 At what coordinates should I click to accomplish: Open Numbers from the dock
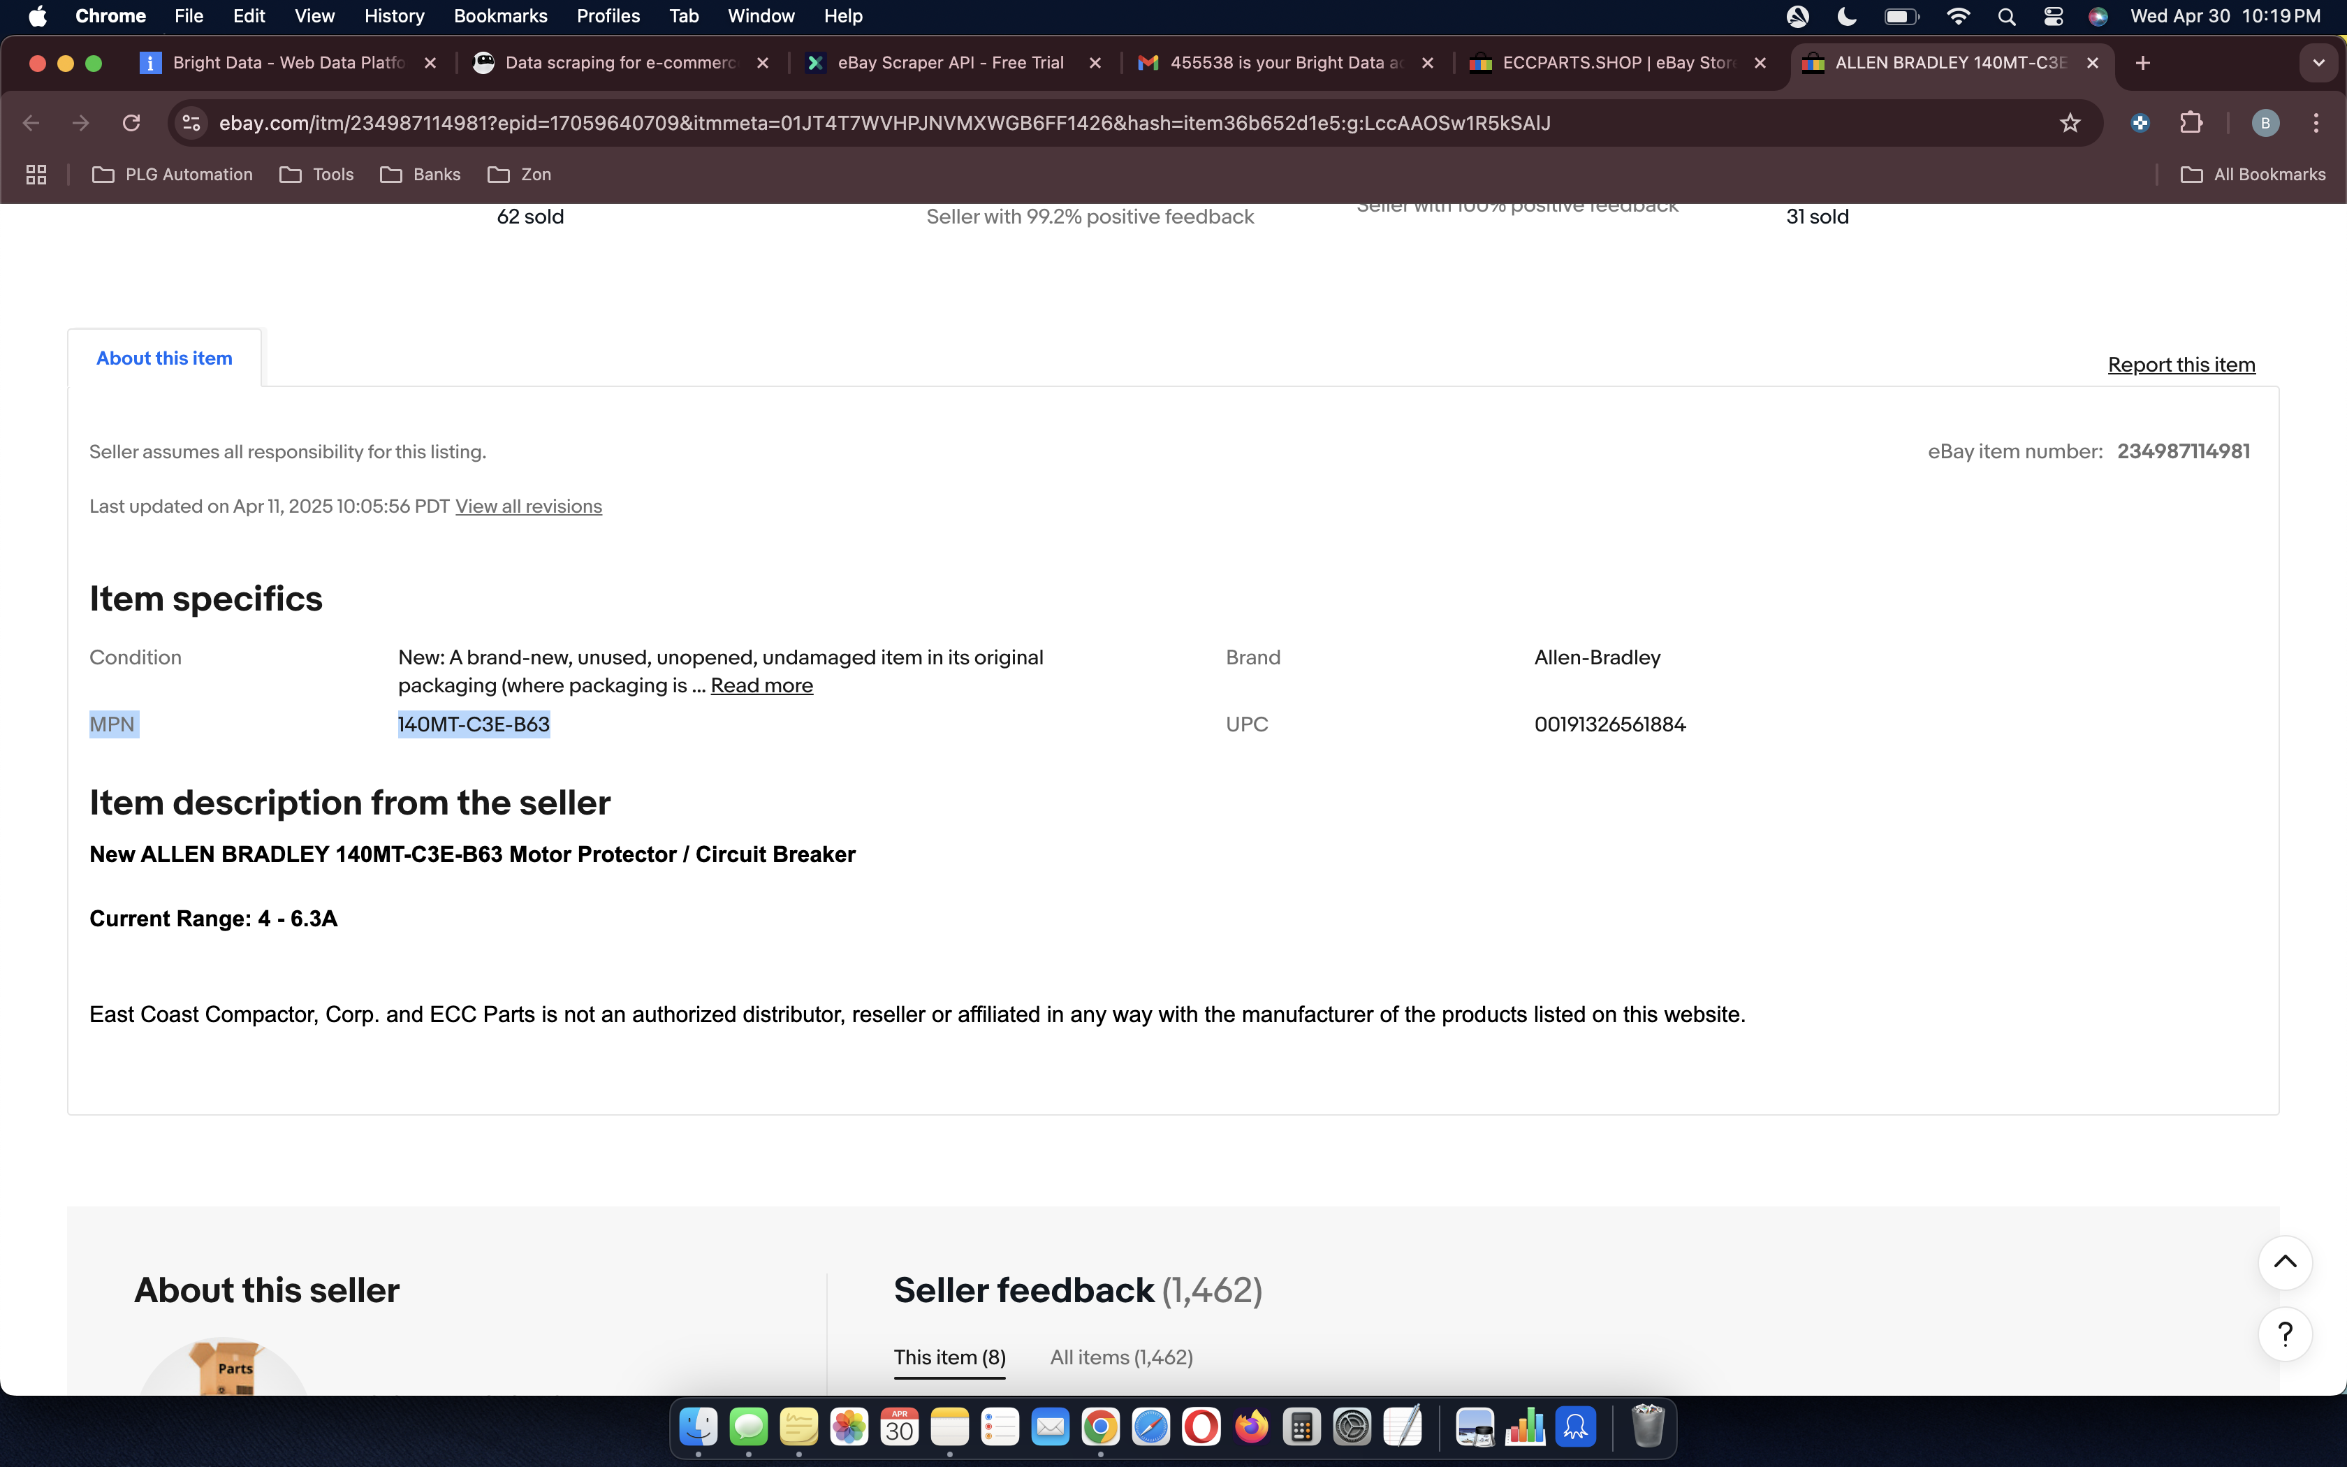(x=1526, y=1427)
